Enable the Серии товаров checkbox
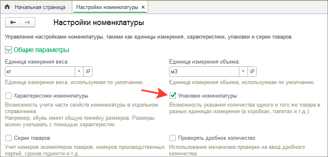 pos(8,138)
